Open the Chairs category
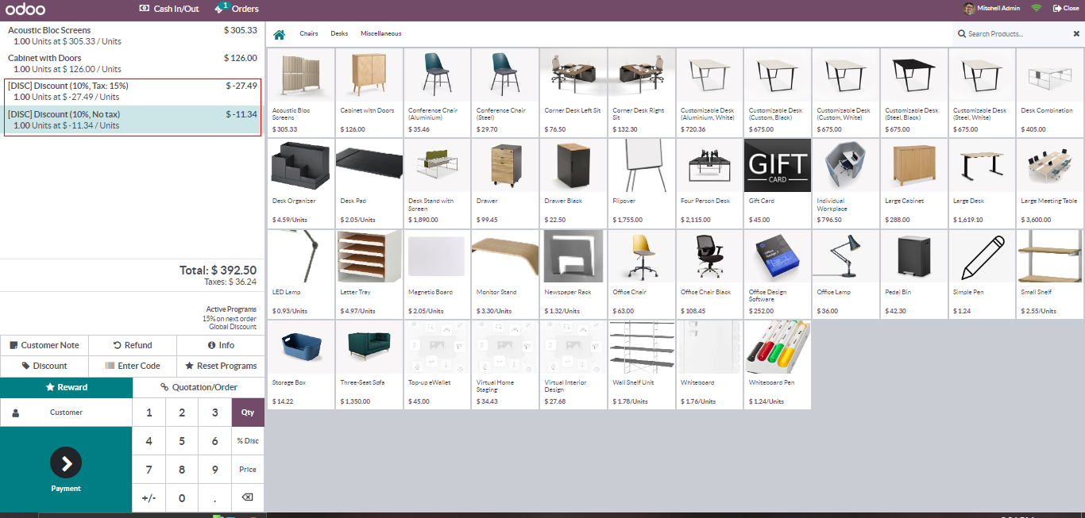 pyautogui.click(x=308, y=34)
